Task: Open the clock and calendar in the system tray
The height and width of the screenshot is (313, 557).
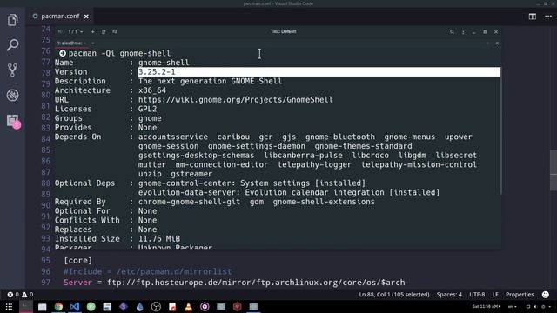Action: pyautogui.click(x=486, y=307)
